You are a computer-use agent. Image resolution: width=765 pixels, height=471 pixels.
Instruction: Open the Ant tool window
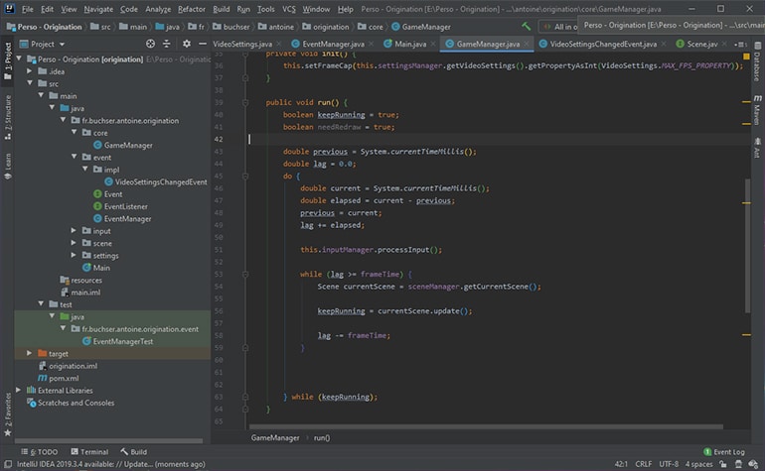pos(757,148)
